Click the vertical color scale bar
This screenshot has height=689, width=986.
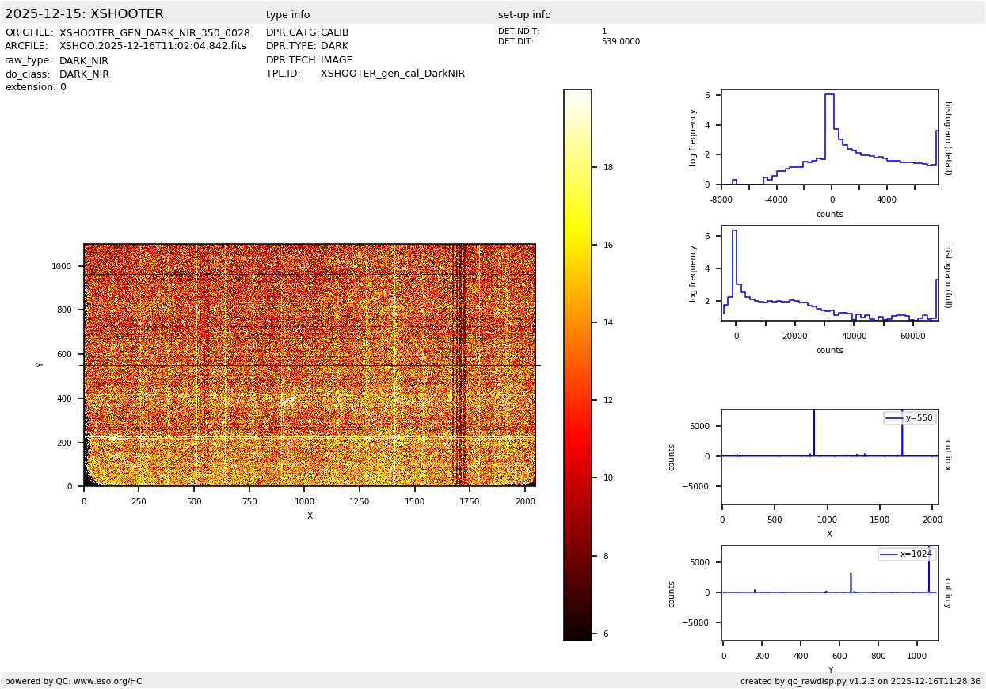click(x=577, y=364)
